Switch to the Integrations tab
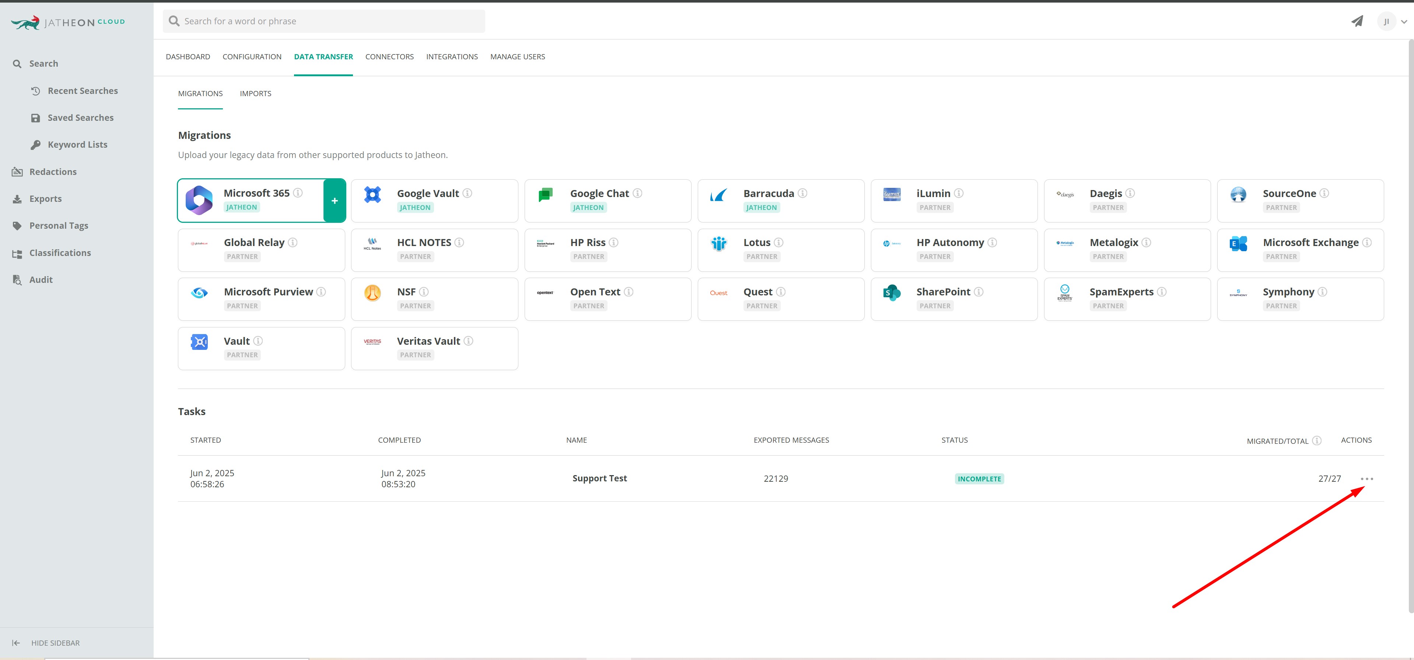Screen dimensions: 1414x660 point(452,56)
